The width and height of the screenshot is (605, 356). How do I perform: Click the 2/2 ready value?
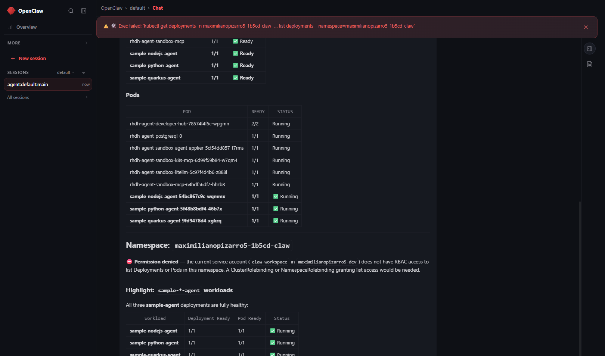(x=255, y=124)
